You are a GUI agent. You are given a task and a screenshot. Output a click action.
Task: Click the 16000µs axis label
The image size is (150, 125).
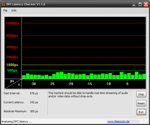tap(12, 23)
